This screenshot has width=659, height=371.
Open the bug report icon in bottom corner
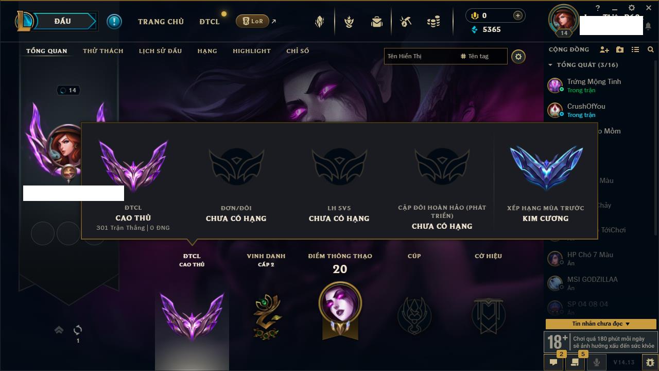click(650, 362)
